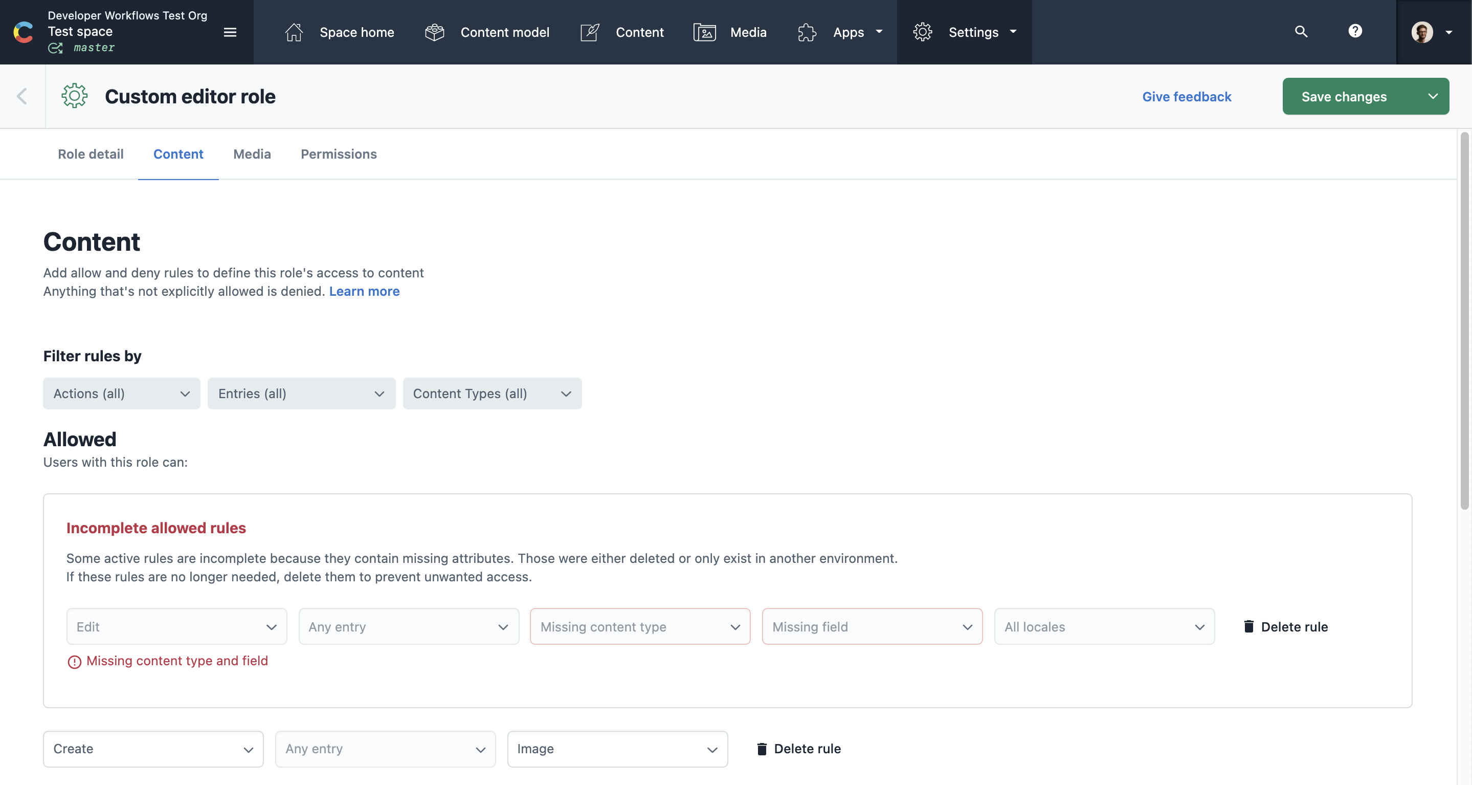The height and width of the screenshot is (785, 1472).
Task: Click the Space home house icon
Action: click(x=294, y=32)
